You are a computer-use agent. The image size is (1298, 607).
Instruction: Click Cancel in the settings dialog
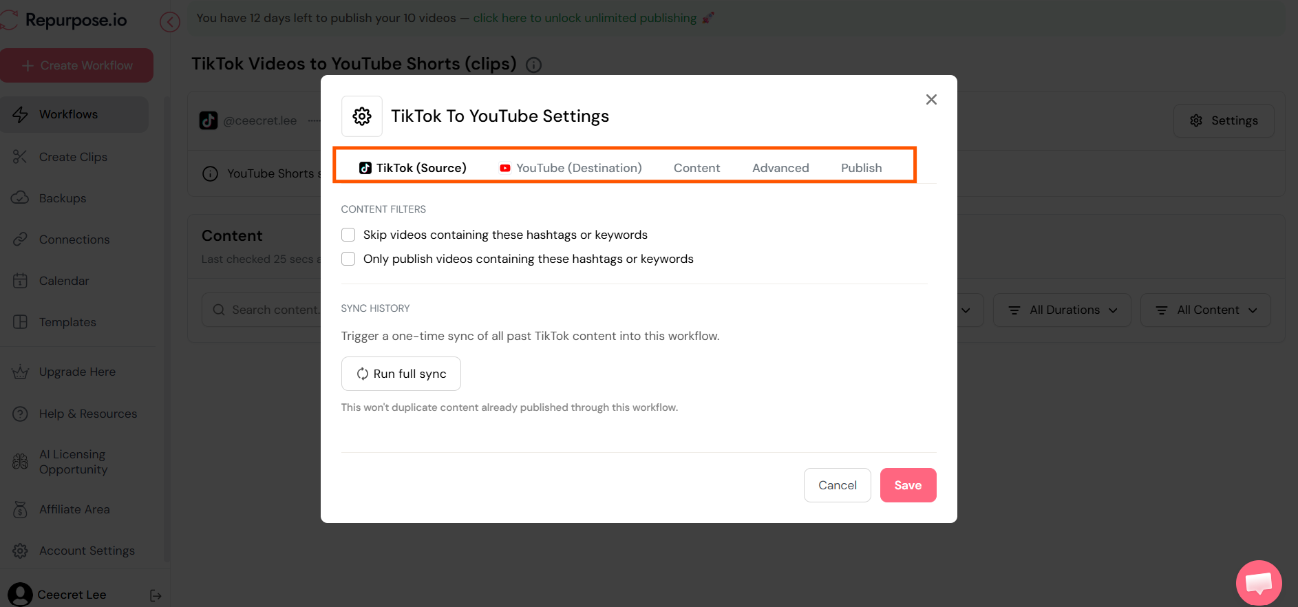pyautogui.click(x=838, y=485)
